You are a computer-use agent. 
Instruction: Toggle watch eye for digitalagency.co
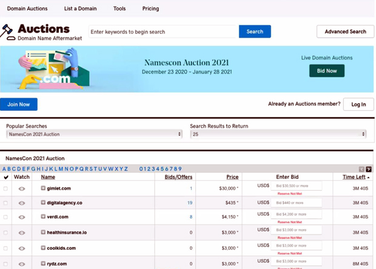pyautogui.click(x=22, y=203)
